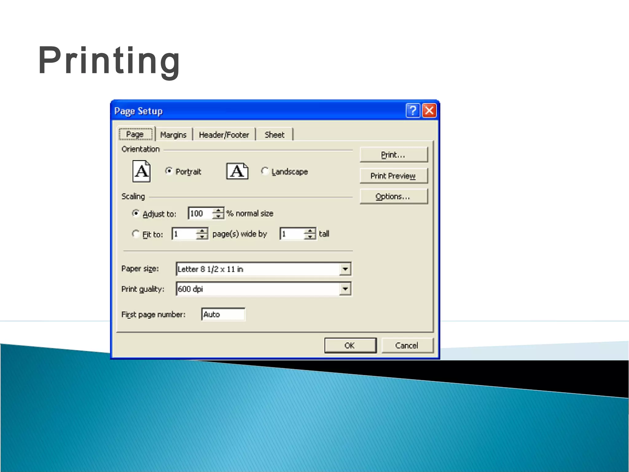Switch to the Margins tab
Viewport: 629px width, 472px height.
coord(174,135)
